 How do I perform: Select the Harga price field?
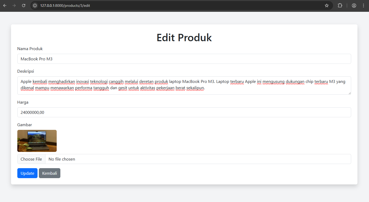pos(184,112)
